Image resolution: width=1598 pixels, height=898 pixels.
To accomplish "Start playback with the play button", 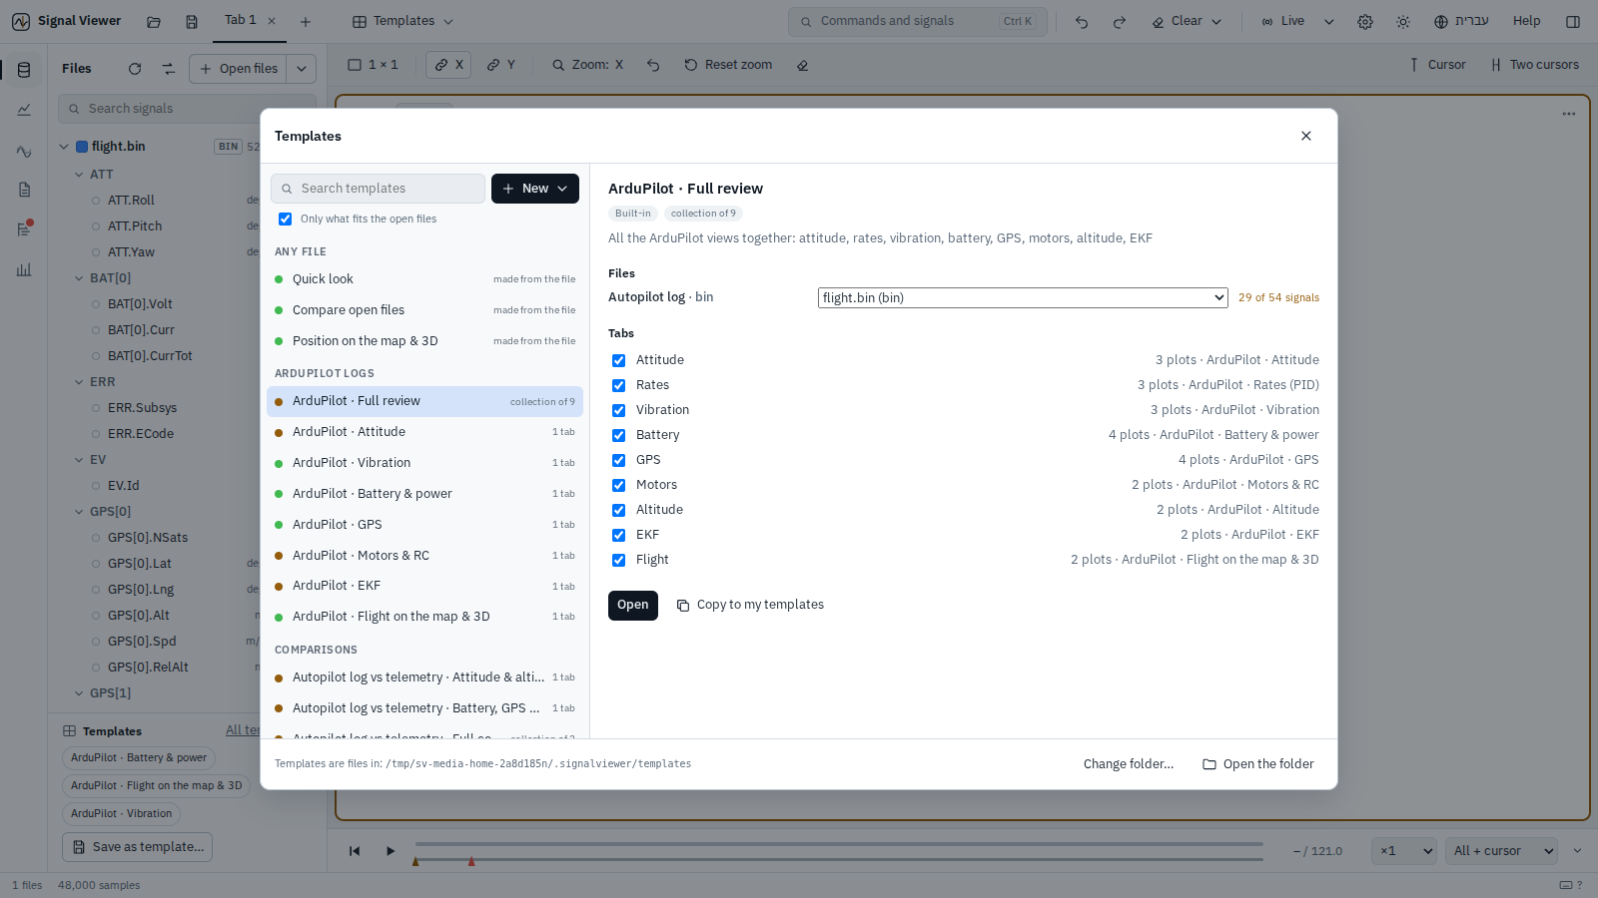I will (x=391, y=851).
